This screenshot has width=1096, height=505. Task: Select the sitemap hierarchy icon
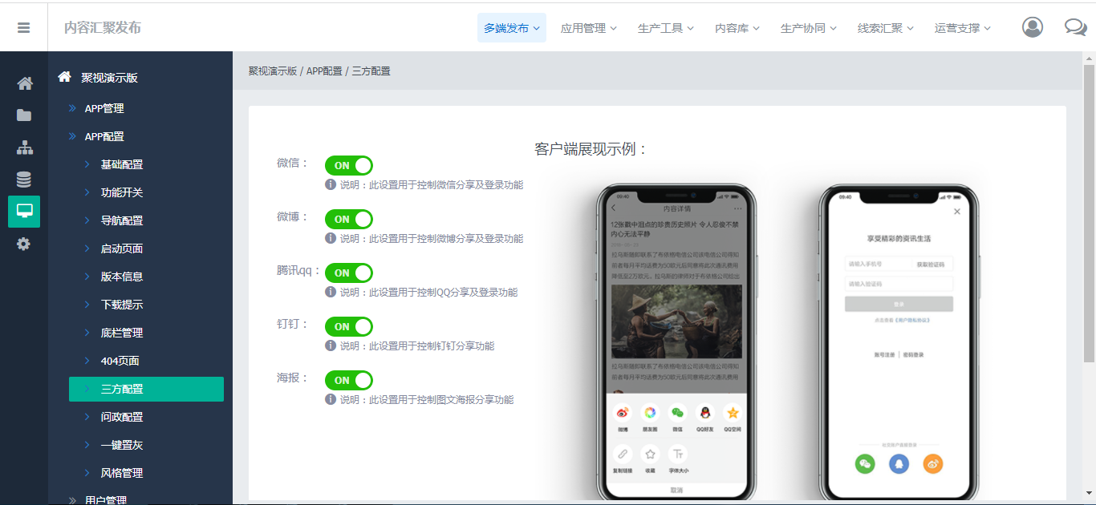point(24,147)
